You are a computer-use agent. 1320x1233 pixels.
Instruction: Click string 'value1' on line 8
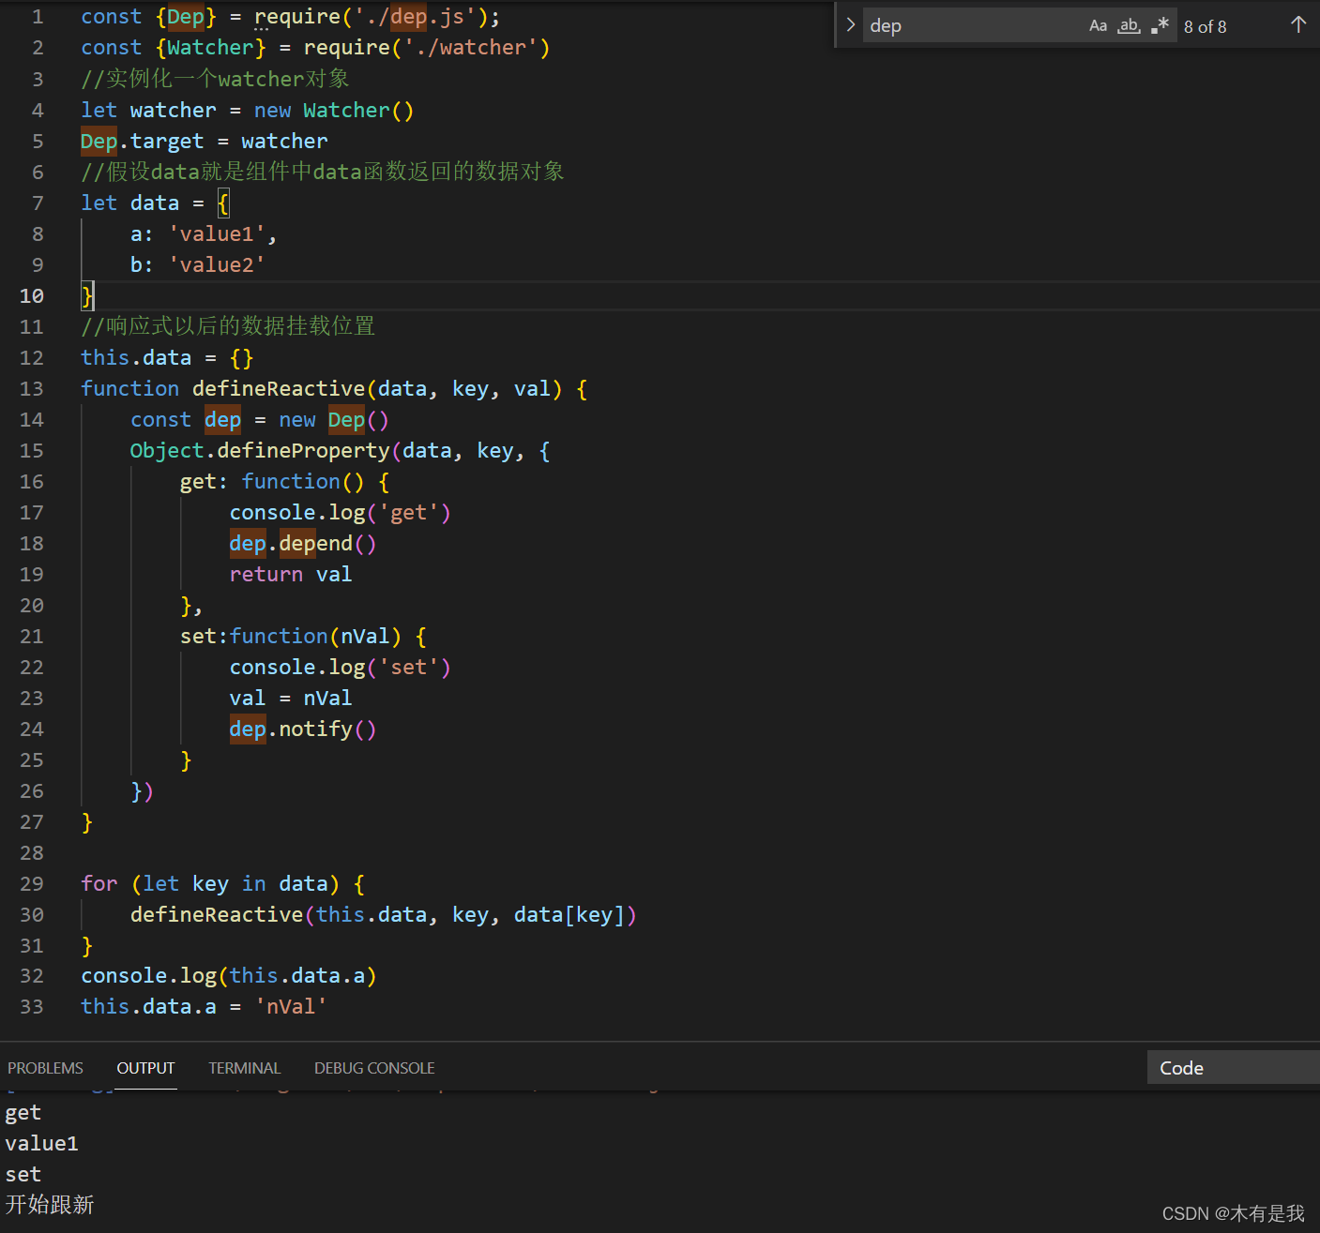217,234
